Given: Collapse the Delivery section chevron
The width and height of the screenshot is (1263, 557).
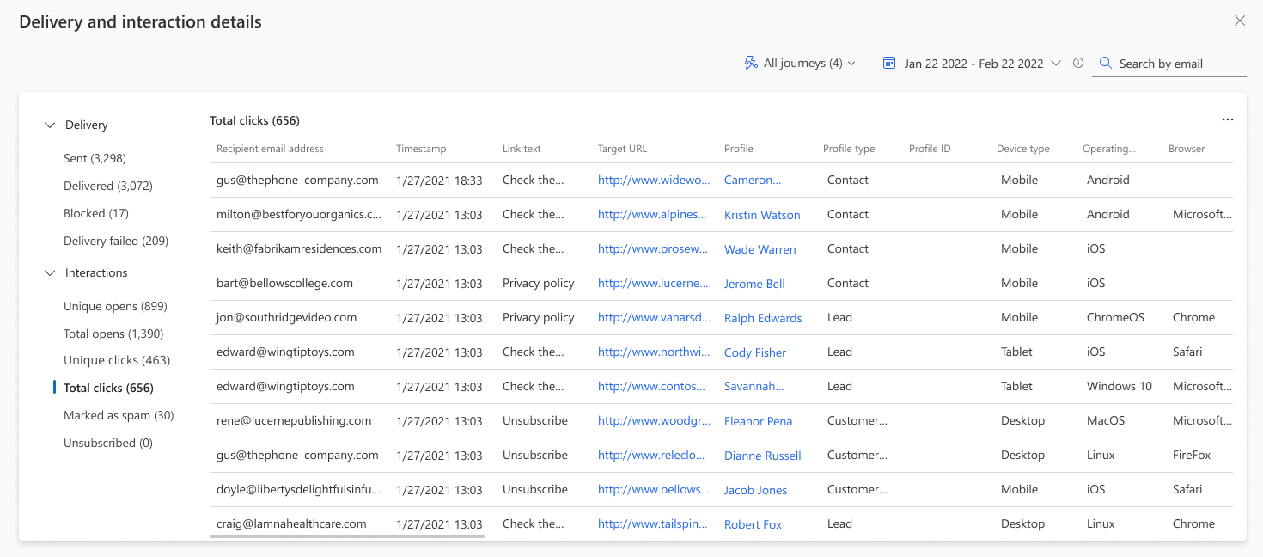Looking at the screenshot, I should [49, 125].
